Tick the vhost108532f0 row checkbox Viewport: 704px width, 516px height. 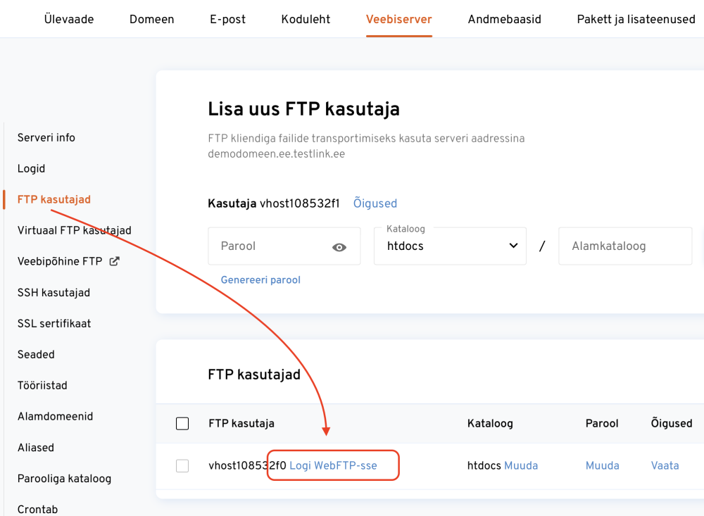[x=182, y=465]
